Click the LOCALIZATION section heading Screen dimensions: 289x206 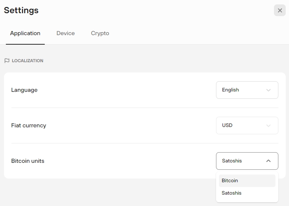point(28,61)
